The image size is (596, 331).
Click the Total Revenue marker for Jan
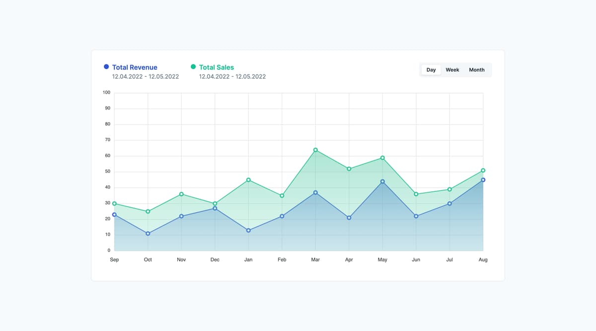248,230
